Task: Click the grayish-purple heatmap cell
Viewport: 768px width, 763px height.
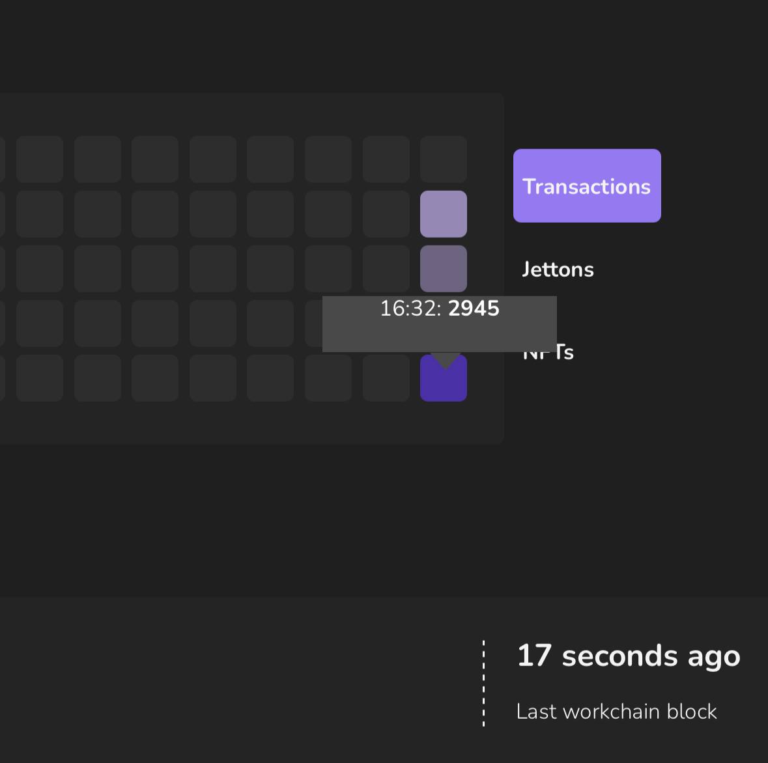Action: (x=444, y=268)
